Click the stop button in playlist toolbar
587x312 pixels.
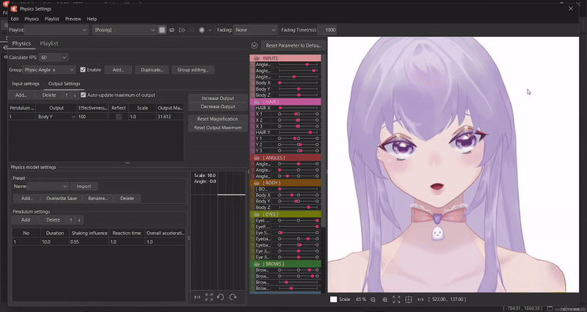(x=163, y=30)
